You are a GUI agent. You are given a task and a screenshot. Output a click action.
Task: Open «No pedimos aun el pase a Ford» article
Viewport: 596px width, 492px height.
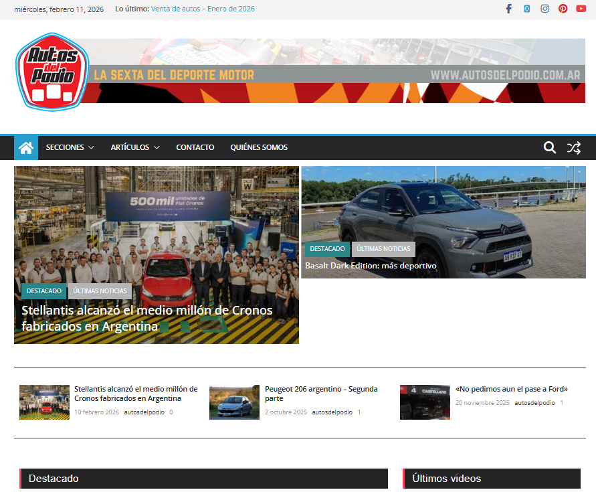(x=511, y=389)
